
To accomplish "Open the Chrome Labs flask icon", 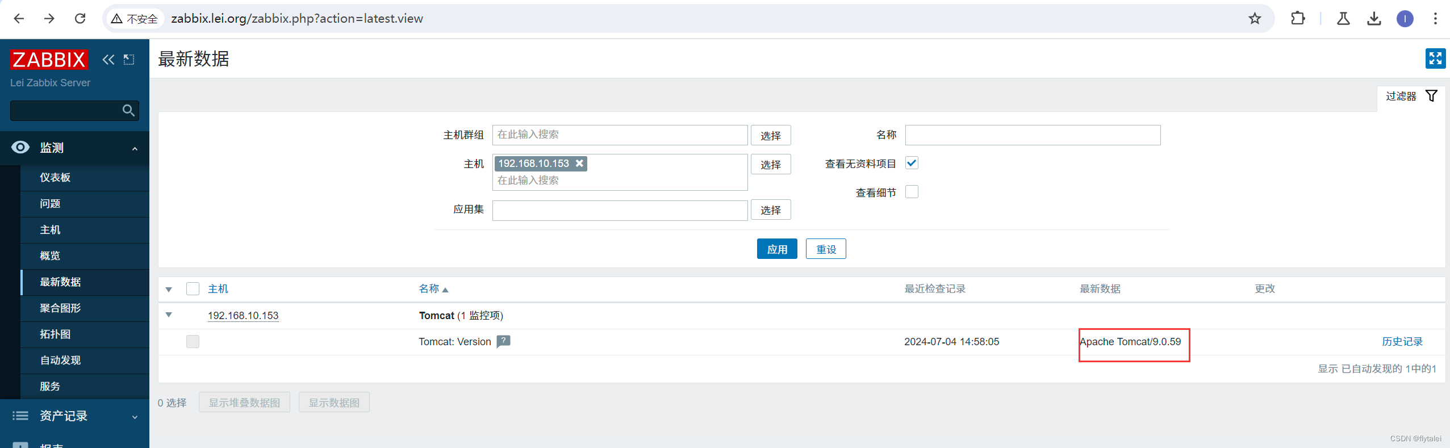I will pos(1343,19).
